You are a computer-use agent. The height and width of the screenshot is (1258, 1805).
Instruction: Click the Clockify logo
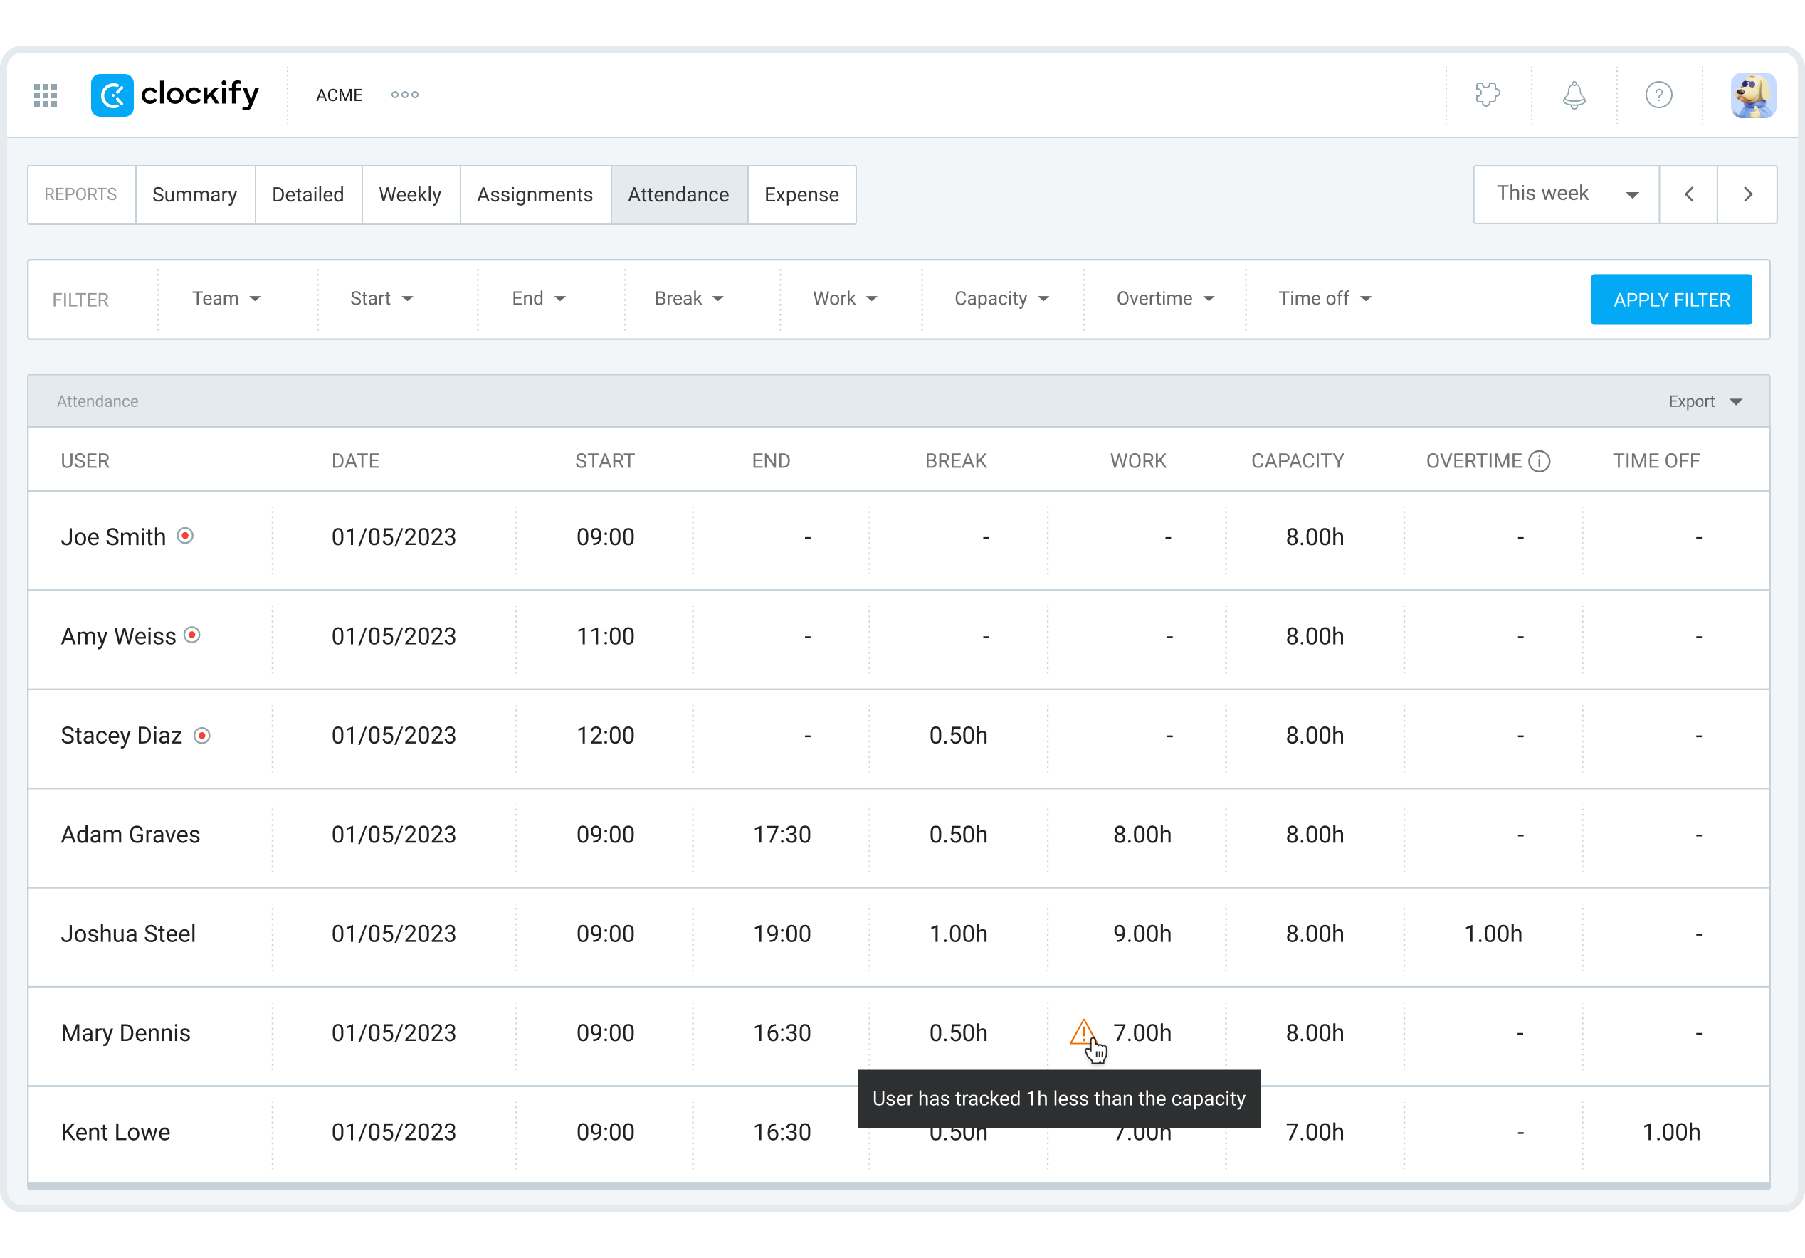174,95
